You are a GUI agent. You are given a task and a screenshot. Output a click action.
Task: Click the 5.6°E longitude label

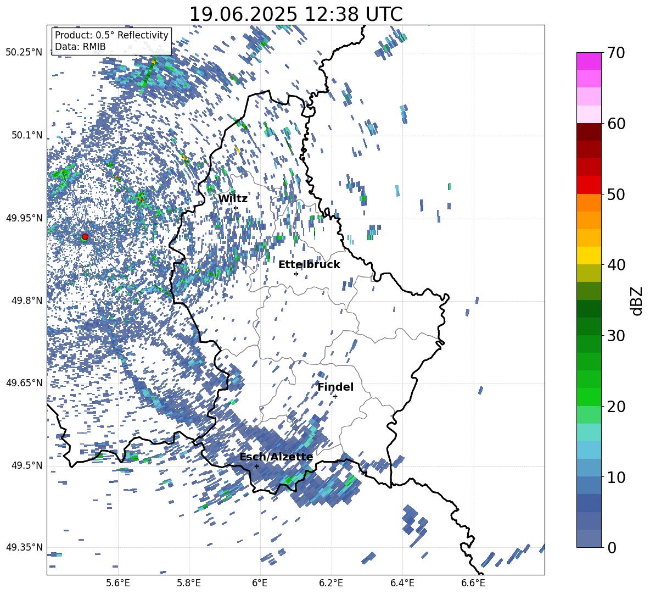point(117,583)
